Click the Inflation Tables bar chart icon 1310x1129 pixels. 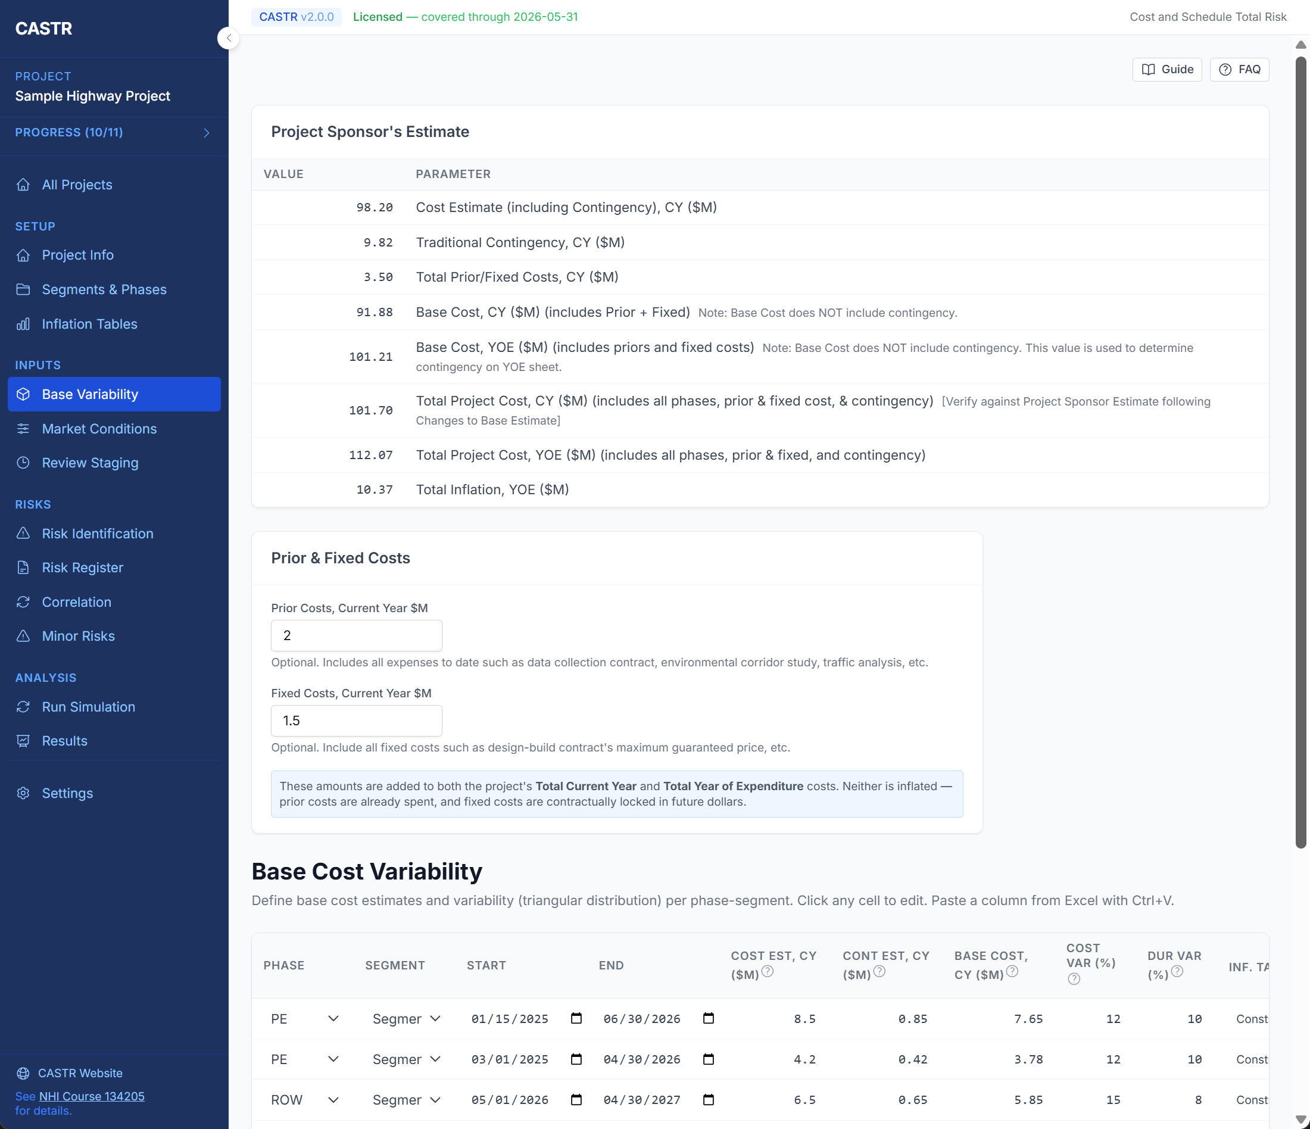coord(23,324)
